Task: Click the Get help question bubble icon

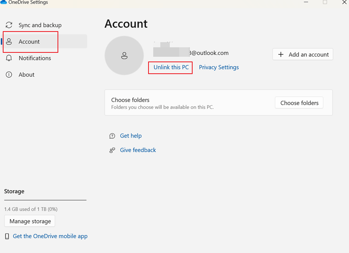Action: [112, 136]
